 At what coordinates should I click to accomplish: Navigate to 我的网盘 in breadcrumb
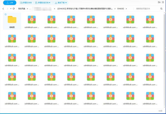22,9
